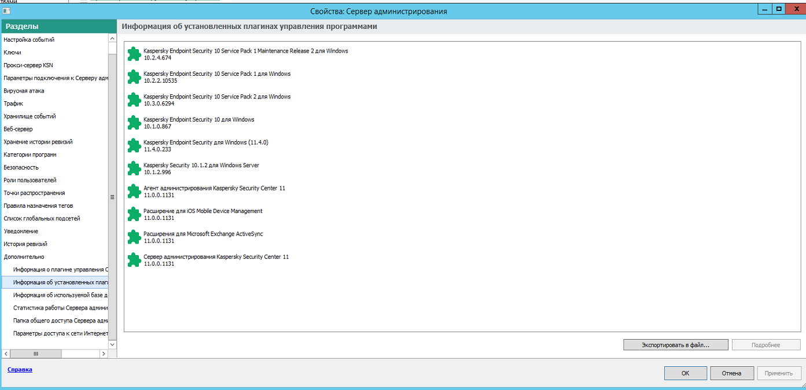This screenshot has height=390, width=806.
Task: Click puzzle icon beside version 10.2.2.10535
Action: 134,77
